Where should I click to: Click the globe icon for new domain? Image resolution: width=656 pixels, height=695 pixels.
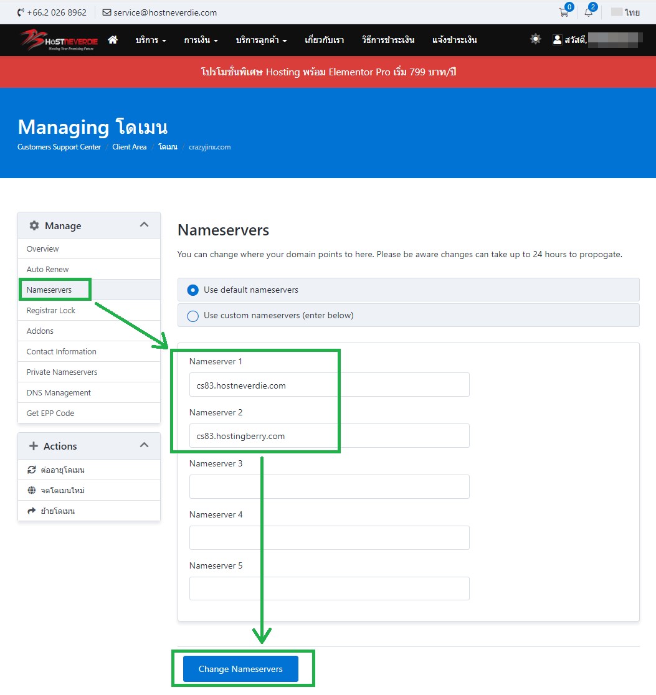point(32,490)
